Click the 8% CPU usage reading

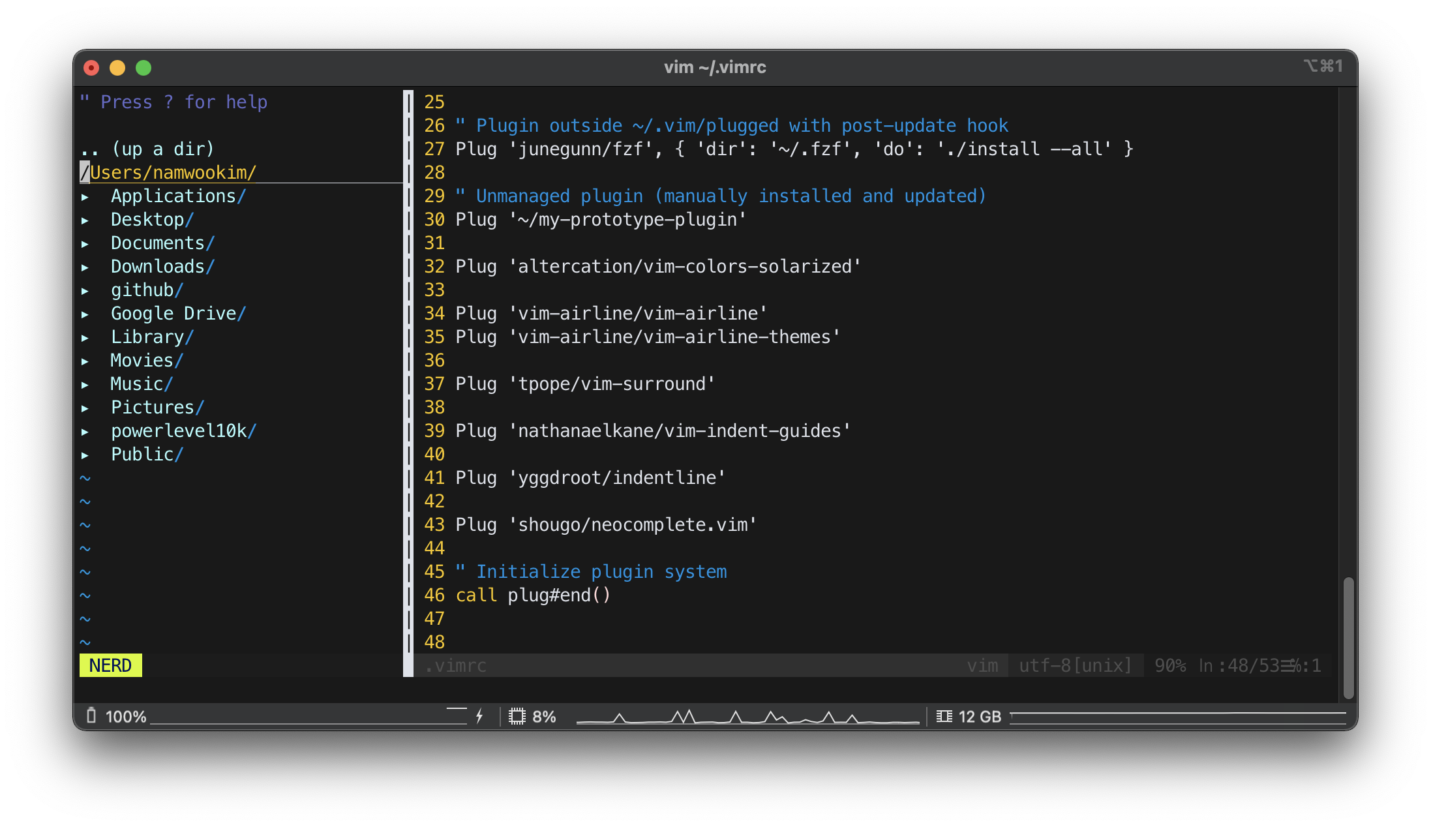tap(544, 717)
